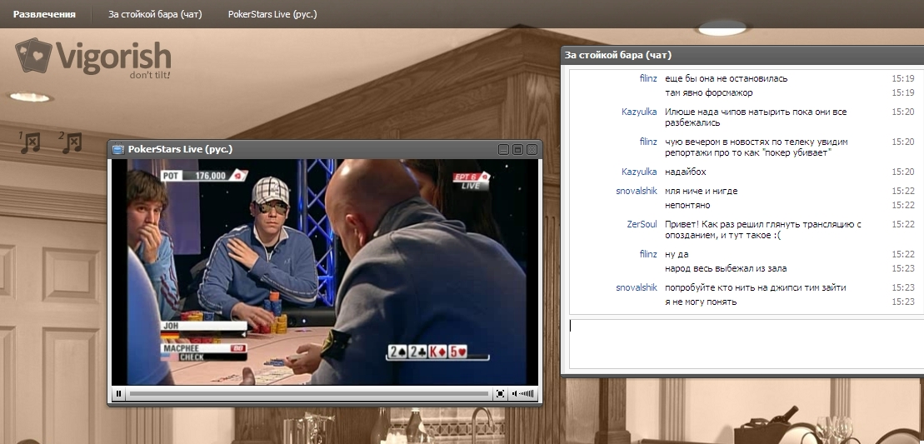924x444 pixels.
Task: Click username ZerSoul in chat
Action: point(642,224)
